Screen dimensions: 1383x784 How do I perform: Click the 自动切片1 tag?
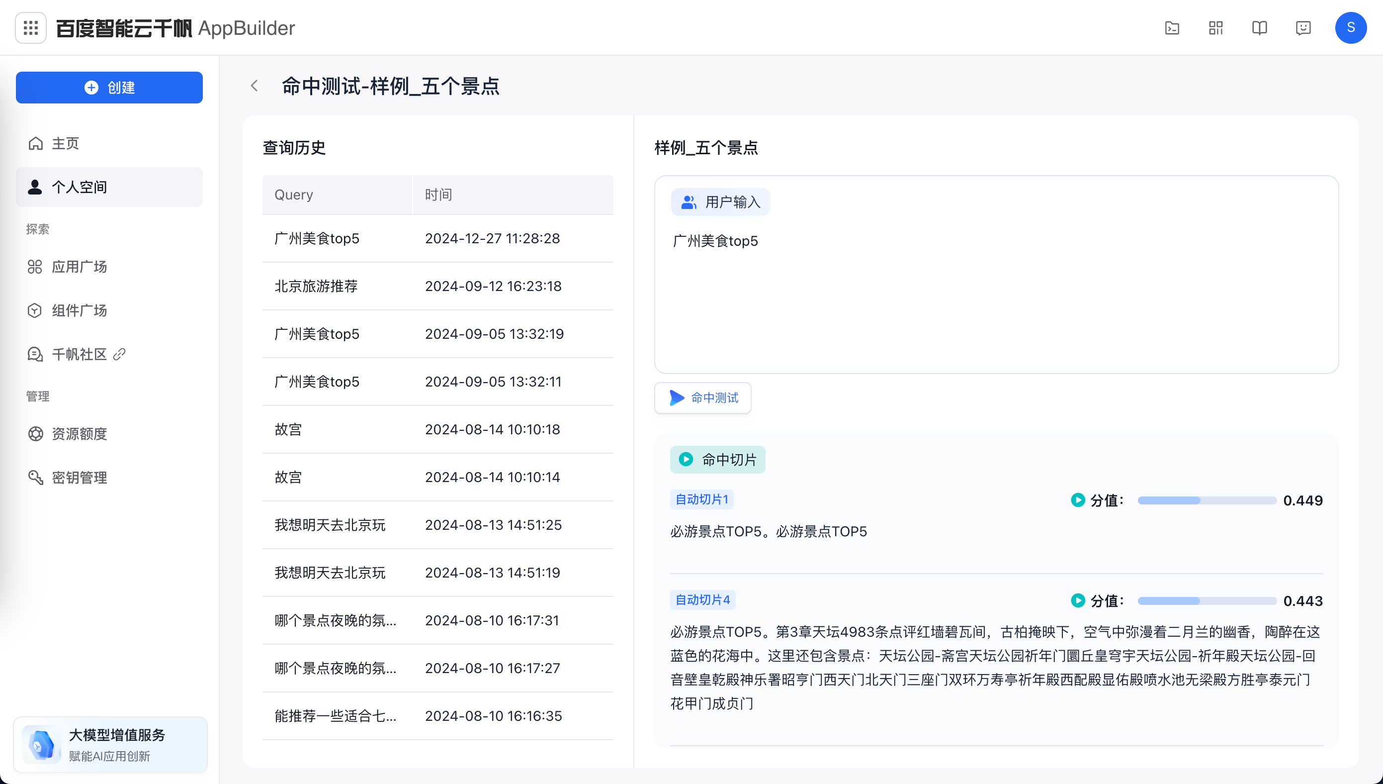coord(701,499)
